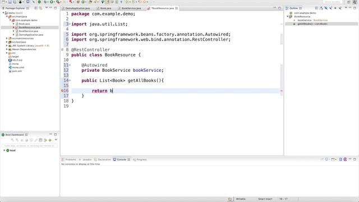Select the local entry in Boot Dashboard
Viewport: 359px width, 202px height.
coord(12,150)
